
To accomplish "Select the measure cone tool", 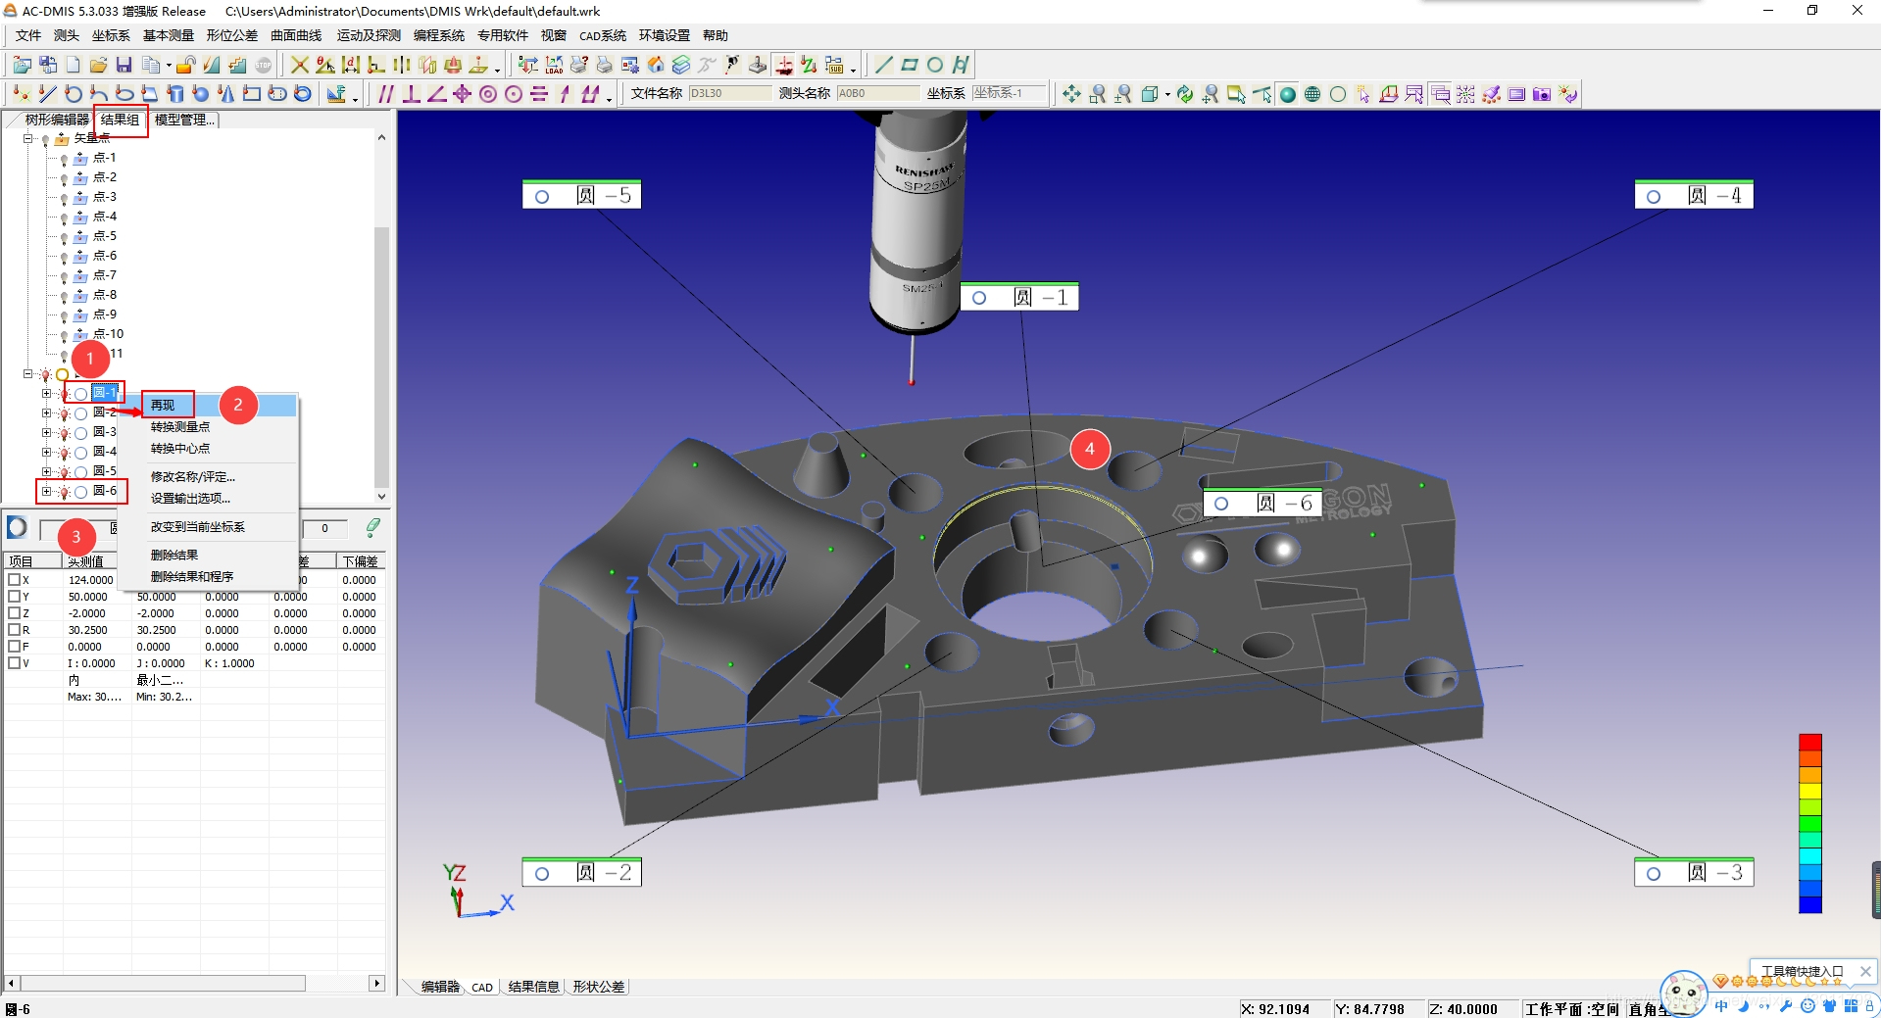I will coord(226,94).
